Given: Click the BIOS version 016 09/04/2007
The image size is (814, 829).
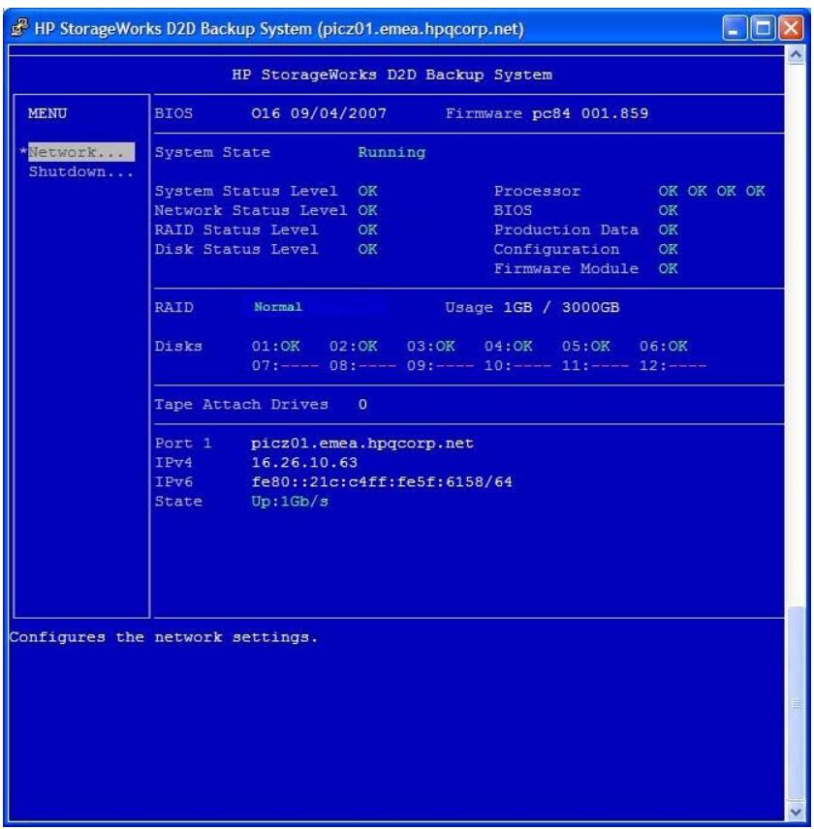Looking at the screenshot, I should coord(319,113).
